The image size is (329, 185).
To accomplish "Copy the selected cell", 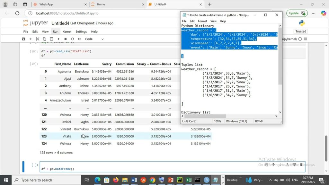I will click(45, 39).
